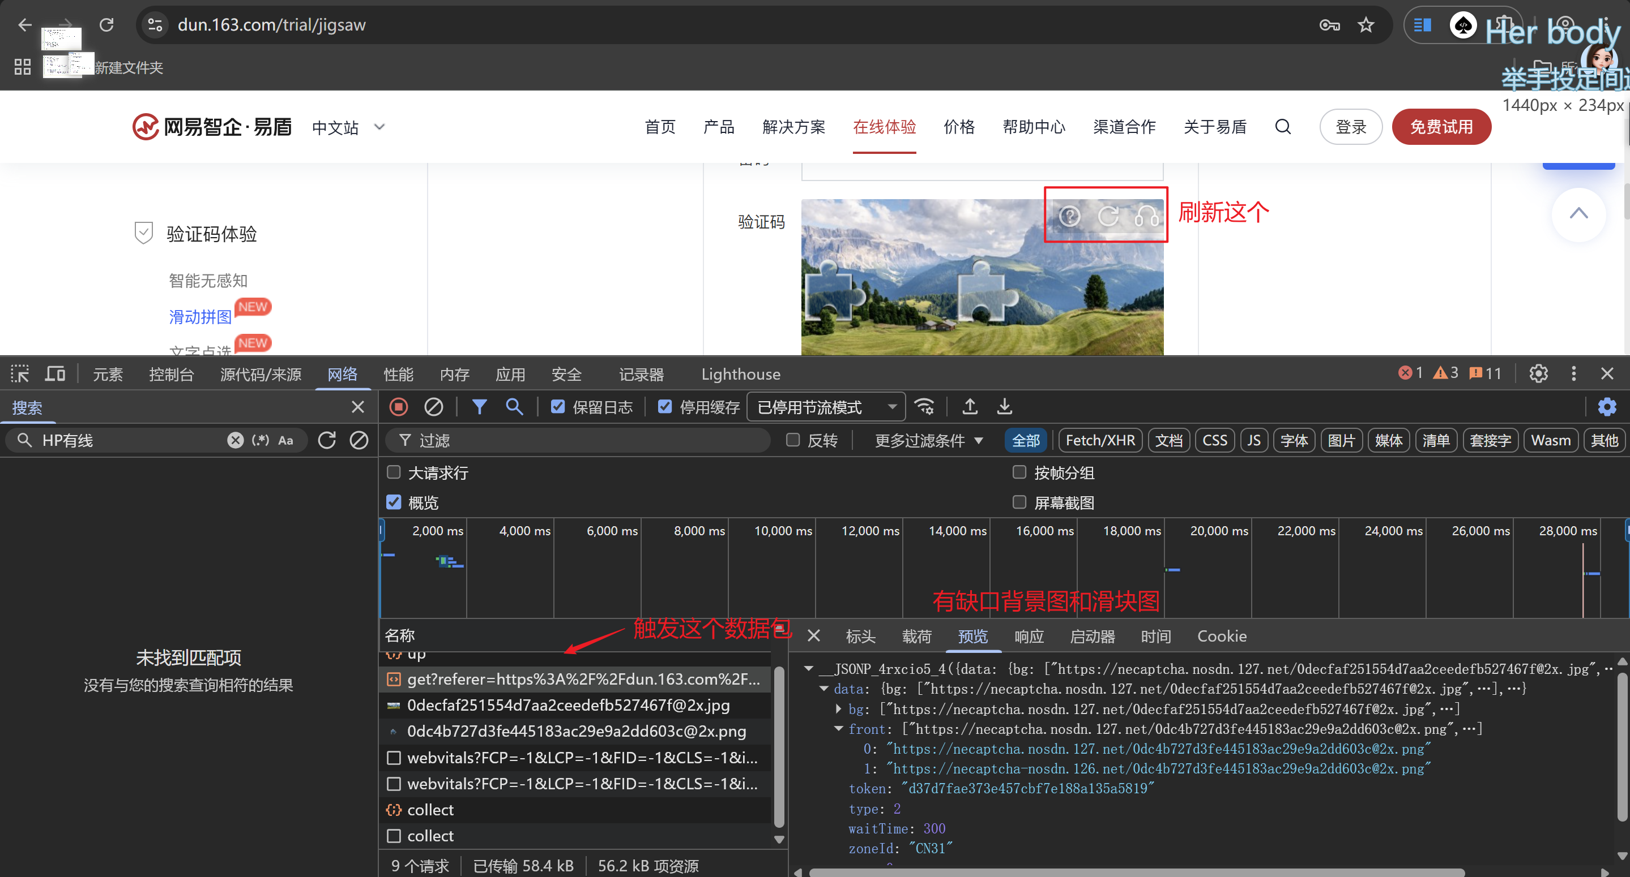This screenshot has width=1630, height=877.
Task: Toggle the device toolbar emulation icon
Action: click(x=55, y=373)
